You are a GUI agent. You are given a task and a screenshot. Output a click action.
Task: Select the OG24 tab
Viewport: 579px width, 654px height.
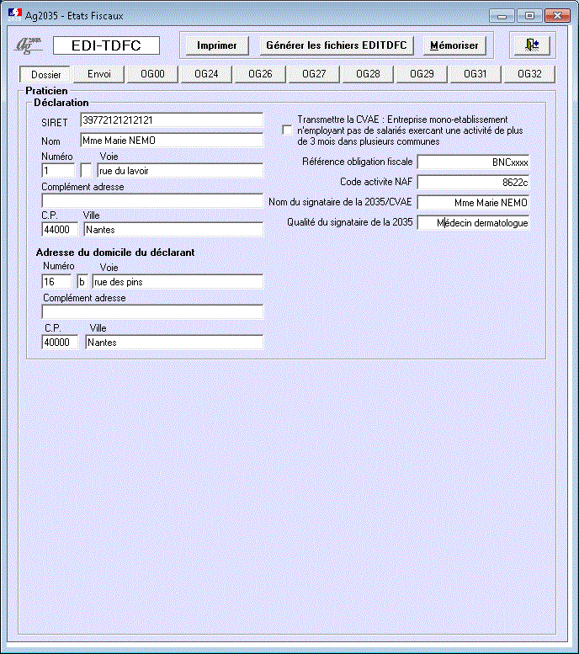206,74
